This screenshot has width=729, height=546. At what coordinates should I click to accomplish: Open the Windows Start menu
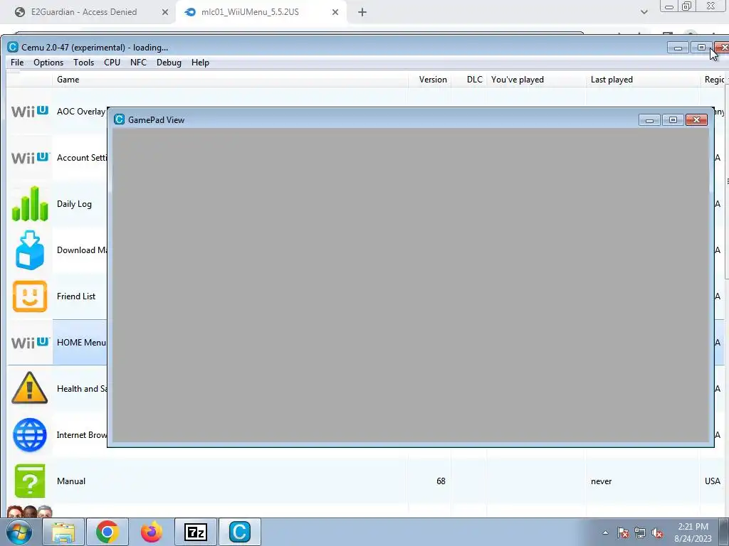[x=19, y=532]
